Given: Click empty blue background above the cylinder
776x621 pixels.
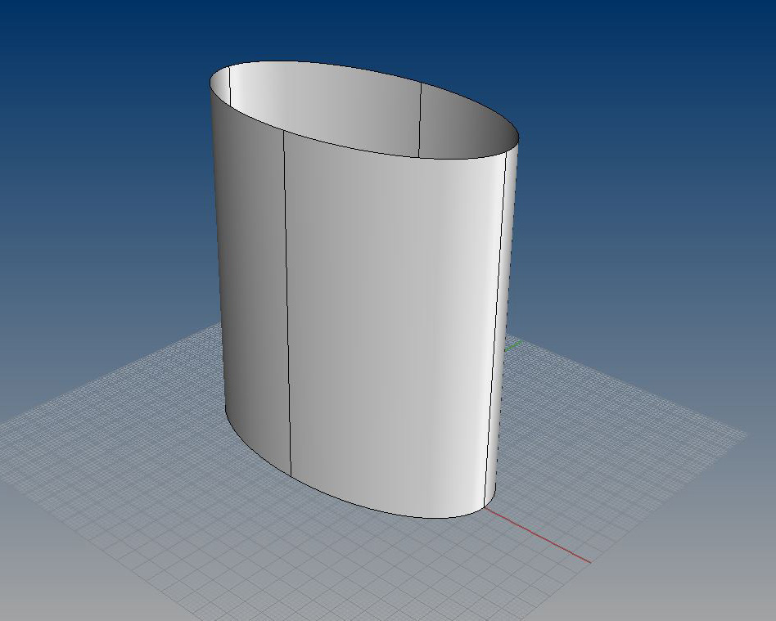Looking at the screenshot, I should [x=368, y=29].
